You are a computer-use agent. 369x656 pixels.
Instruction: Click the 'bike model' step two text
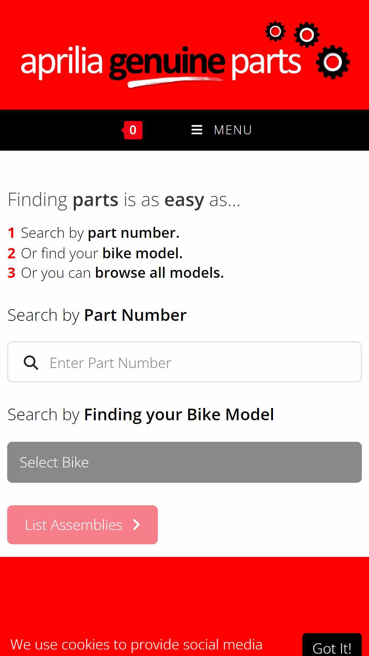click(142, 254)
